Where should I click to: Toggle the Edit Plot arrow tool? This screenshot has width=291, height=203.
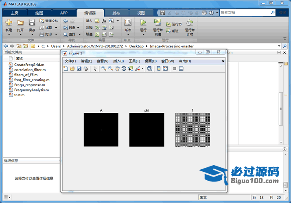[x=95, y=69]
